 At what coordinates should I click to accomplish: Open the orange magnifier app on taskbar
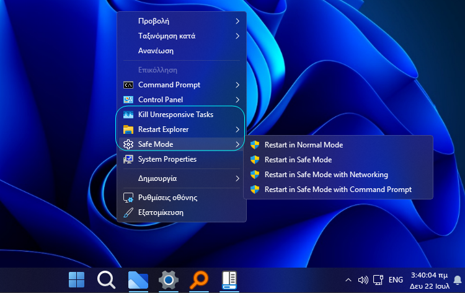(199, 279)
